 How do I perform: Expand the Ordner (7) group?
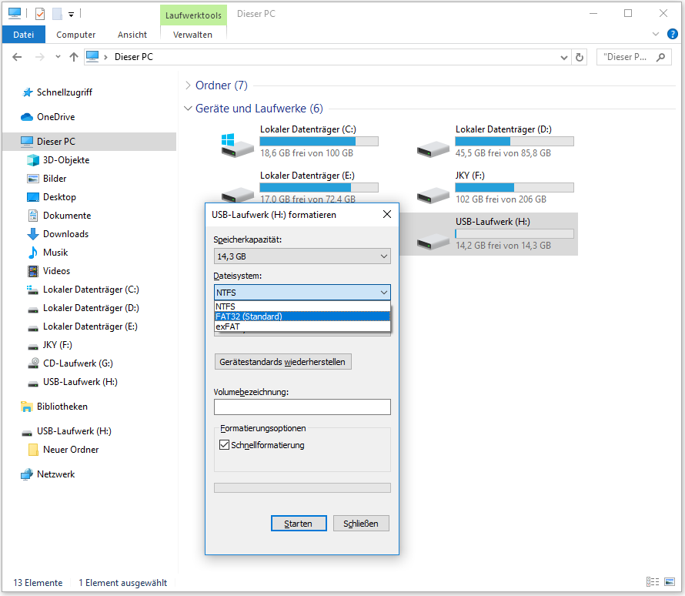[188, 85]
